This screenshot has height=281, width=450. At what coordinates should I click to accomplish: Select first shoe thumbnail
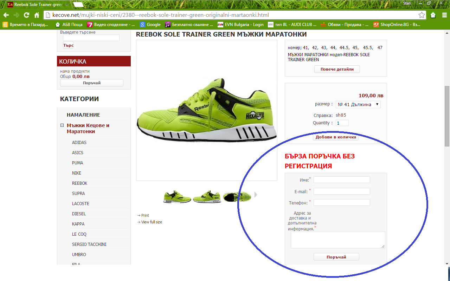[177, 197]
